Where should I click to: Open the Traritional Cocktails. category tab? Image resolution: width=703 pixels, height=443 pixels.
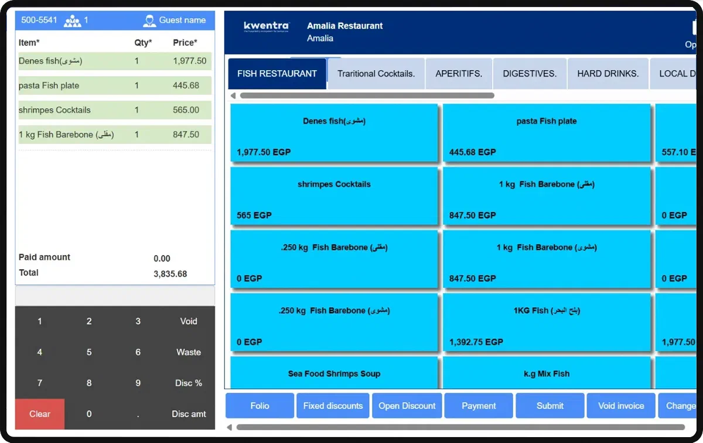[x=376, y=74]
